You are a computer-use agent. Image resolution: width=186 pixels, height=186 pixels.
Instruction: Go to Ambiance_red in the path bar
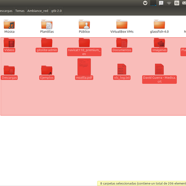pos(38,11)
